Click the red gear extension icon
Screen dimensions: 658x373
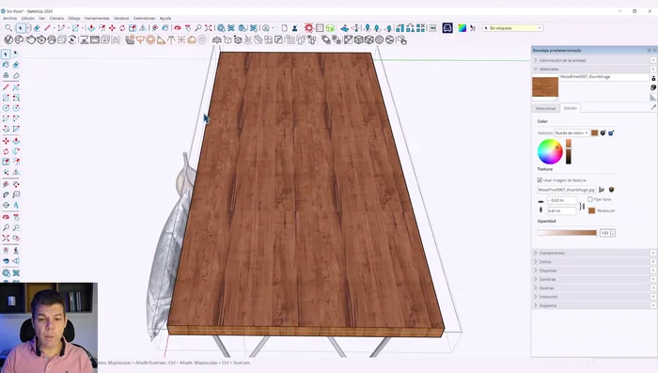[309, 28]
